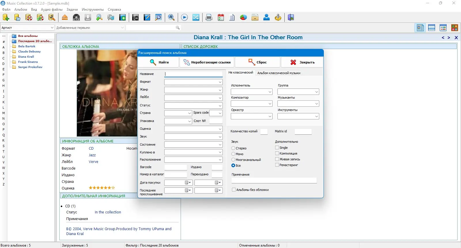The width and height of the screenshot is (461, 248).
Task: Select the Стерео radio button
Action: click(233, 148)
